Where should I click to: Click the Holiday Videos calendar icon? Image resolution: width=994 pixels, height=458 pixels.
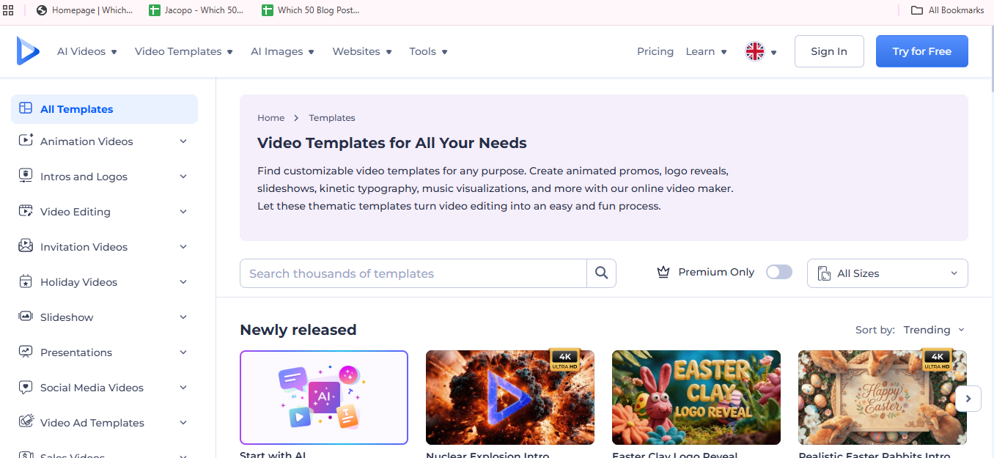click(26, 281)
